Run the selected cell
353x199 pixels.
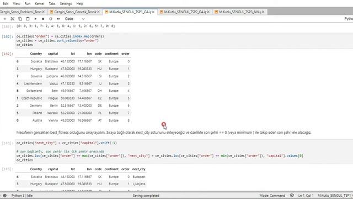click(35, 19)
